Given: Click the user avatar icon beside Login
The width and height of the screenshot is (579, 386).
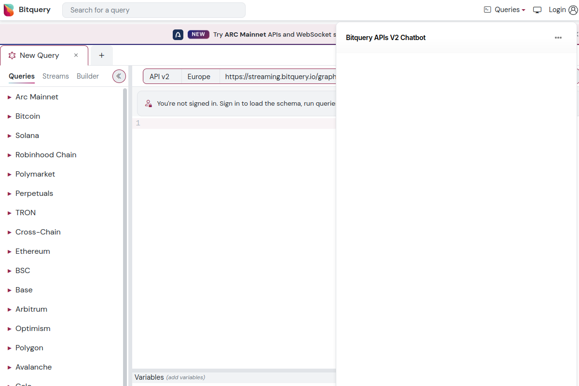Looking at the screenshot, I should pyautogui.click(x=573, y=10).
